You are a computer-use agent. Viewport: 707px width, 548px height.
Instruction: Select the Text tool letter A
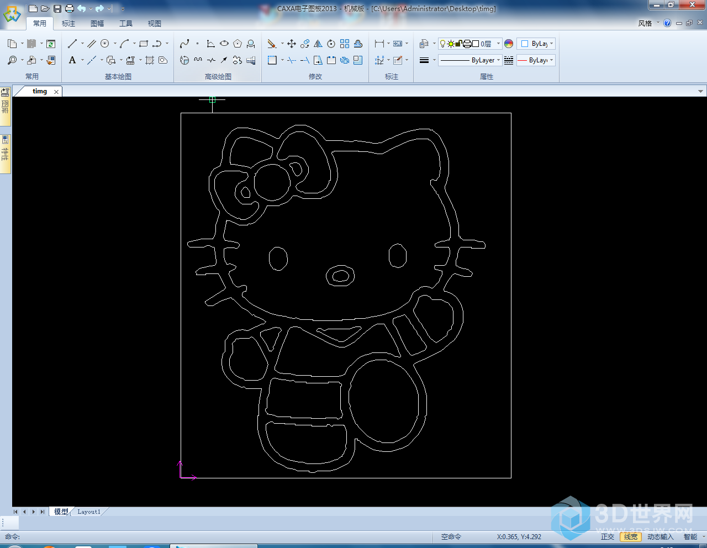[72, 60]
